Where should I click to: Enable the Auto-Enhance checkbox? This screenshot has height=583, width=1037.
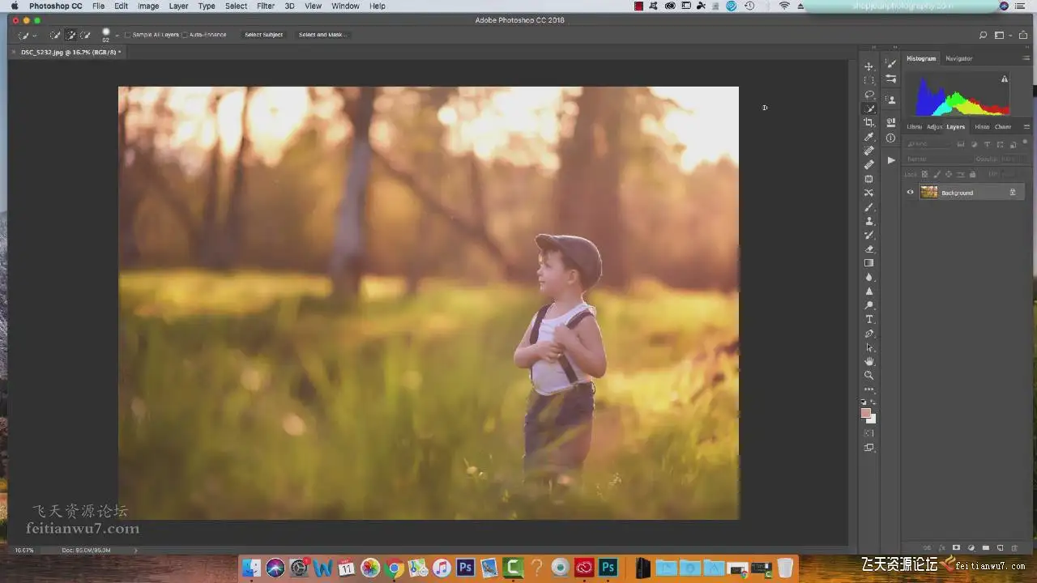click(185, 35)
